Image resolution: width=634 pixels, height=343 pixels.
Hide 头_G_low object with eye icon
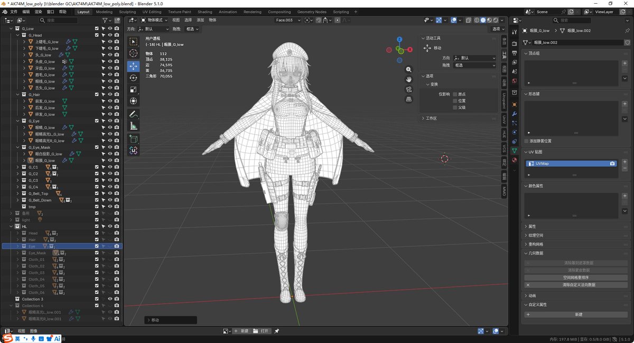coord(110,55)
